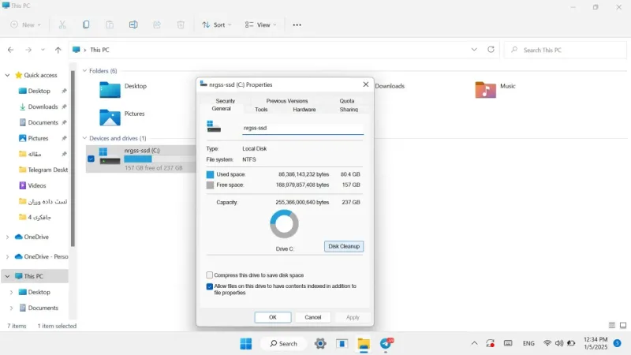Click the Delete trash icon in toolbar
This screenshot has height=355, width=631.
coord(181,24)
